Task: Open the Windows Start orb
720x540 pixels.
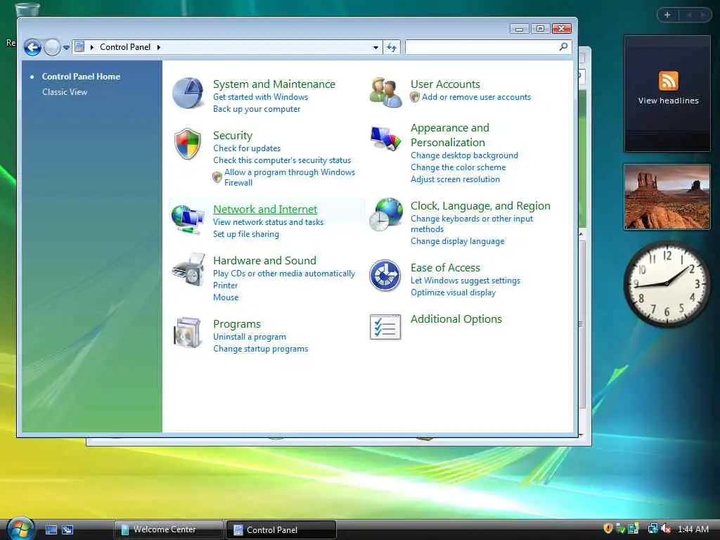Action: click(x=20, y=529)
